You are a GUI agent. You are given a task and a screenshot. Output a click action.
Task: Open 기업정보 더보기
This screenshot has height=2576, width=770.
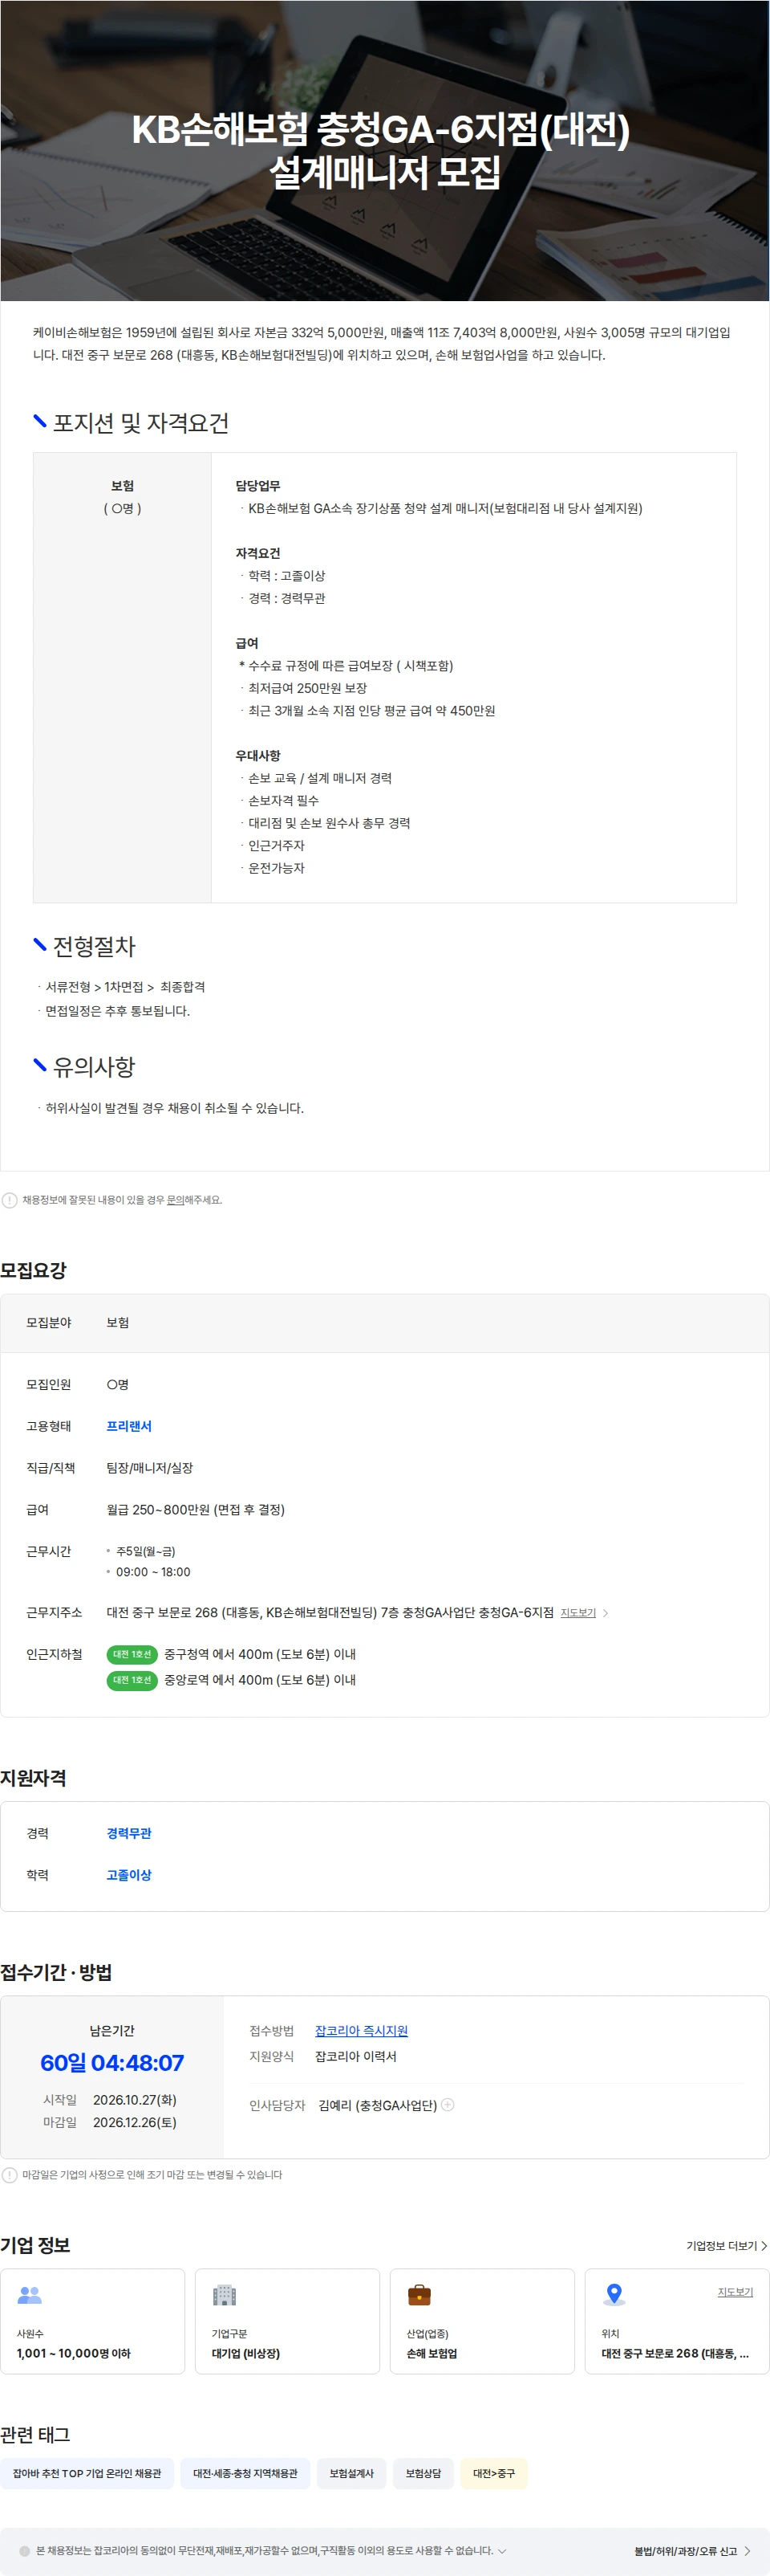[727, 2246]
